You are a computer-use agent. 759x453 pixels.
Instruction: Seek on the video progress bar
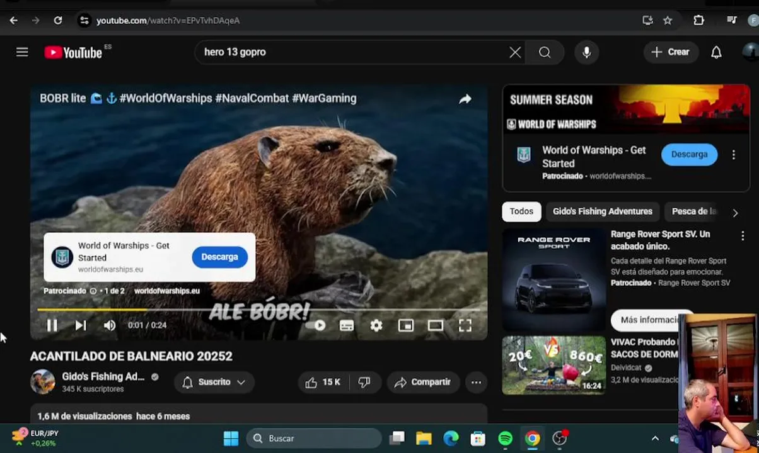pyautogui.click(x=258, y=310)
